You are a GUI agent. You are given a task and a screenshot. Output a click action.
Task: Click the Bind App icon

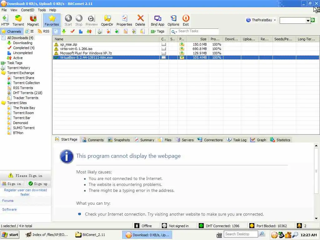tap(157, 20)
